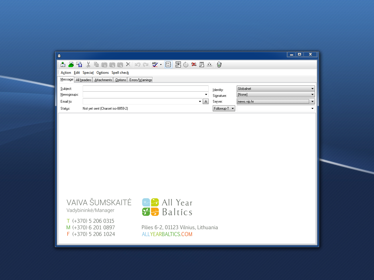Click the green outbox tray icon

pyautogui.click(x=71, y=64)
